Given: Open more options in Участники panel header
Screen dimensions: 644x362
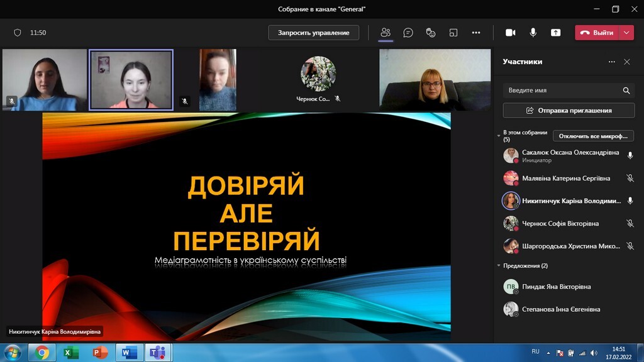Looking at the screenshot, I should point(611,62).
